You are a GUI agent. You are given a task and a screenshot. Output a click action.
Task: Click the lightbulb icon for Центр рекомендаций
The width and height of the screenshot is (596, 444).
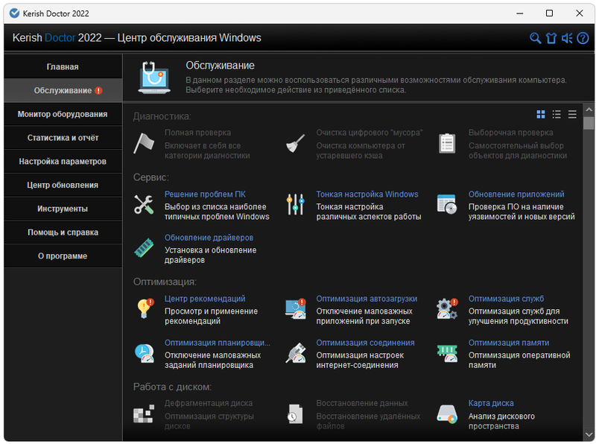(145, 308)
